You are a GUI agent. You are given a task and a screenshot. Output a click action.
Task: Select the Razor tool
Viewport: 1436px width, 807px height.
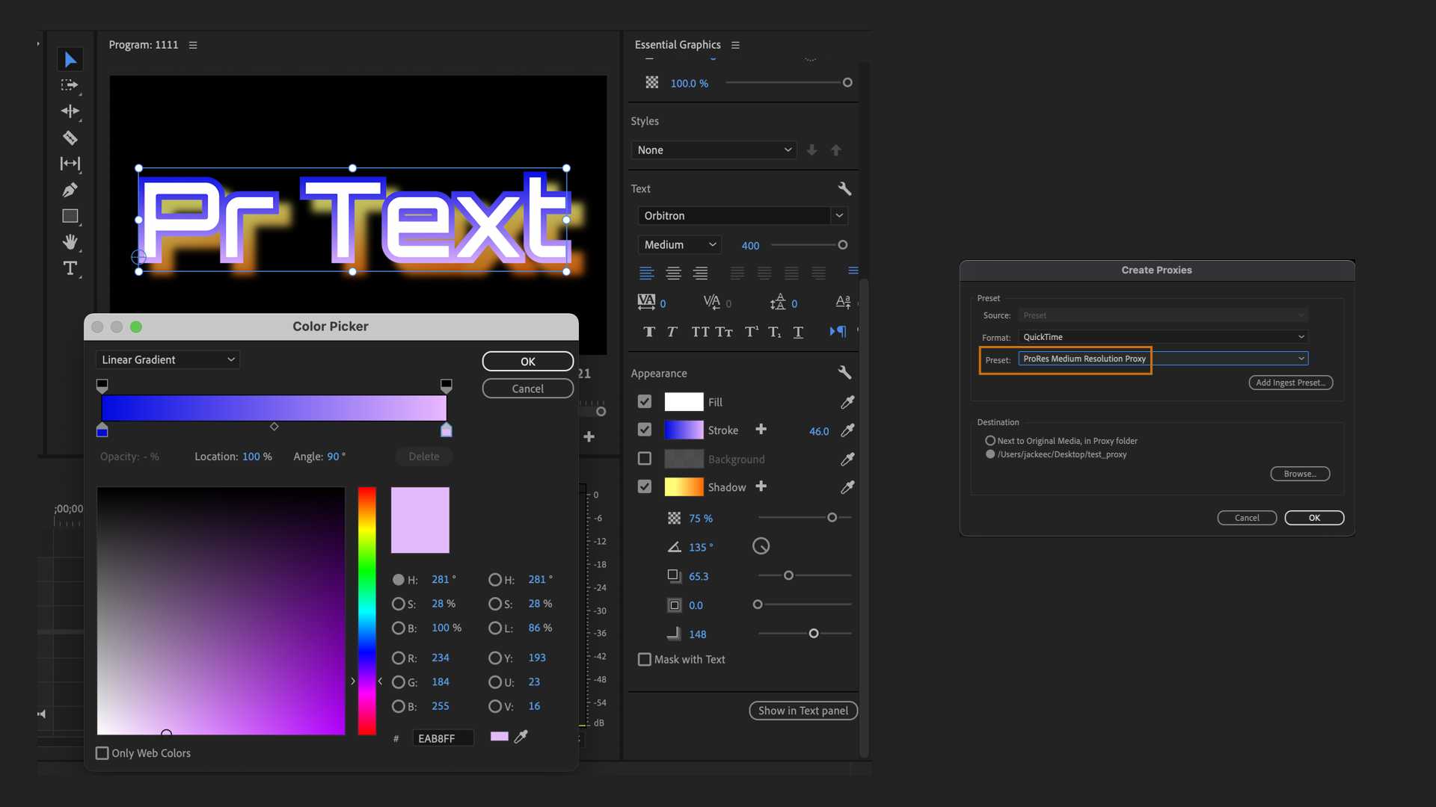point(70,137)
